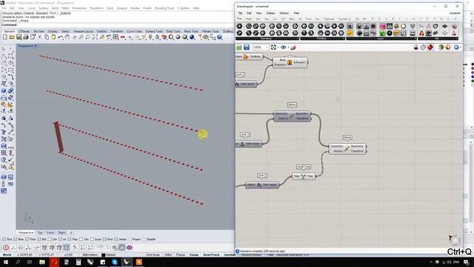Toggle the Quad osnap checkbox

[92, 239]
